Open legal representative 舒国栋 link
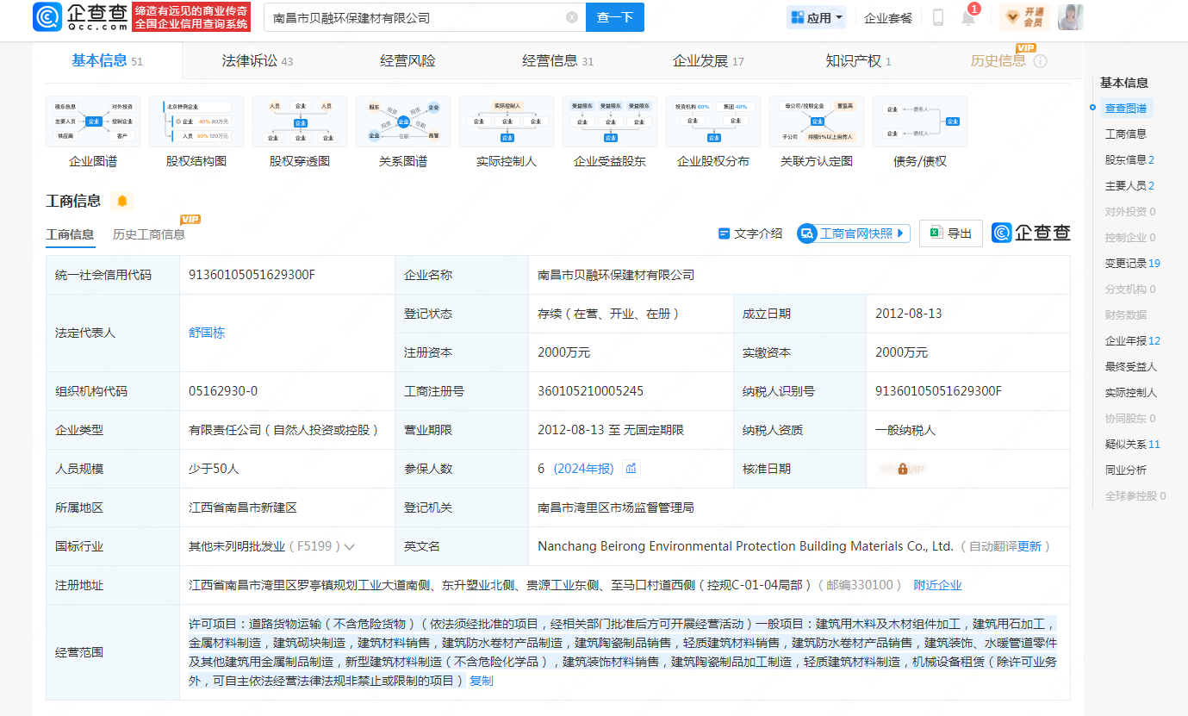 207,333
